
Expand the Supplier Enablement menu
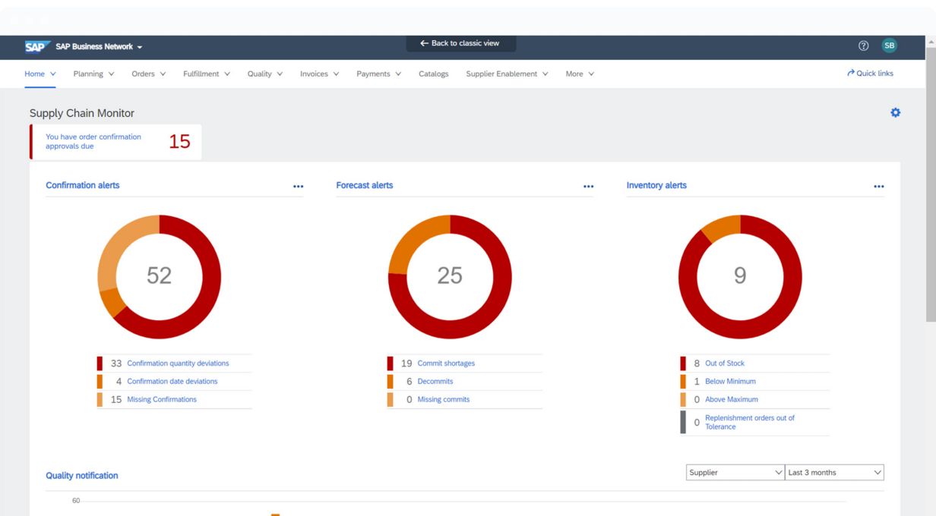[507, 74]
